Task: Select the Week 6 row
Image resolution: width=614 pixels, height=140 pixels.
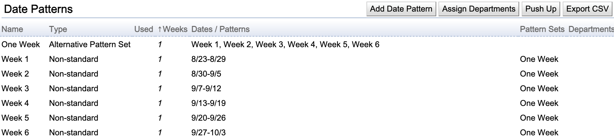Action: point(307,132)
